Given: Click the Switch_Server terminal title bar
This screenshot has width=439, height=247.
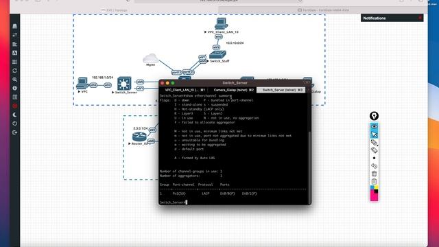Looking at the screenshot, I should click(x=235, y=83).
